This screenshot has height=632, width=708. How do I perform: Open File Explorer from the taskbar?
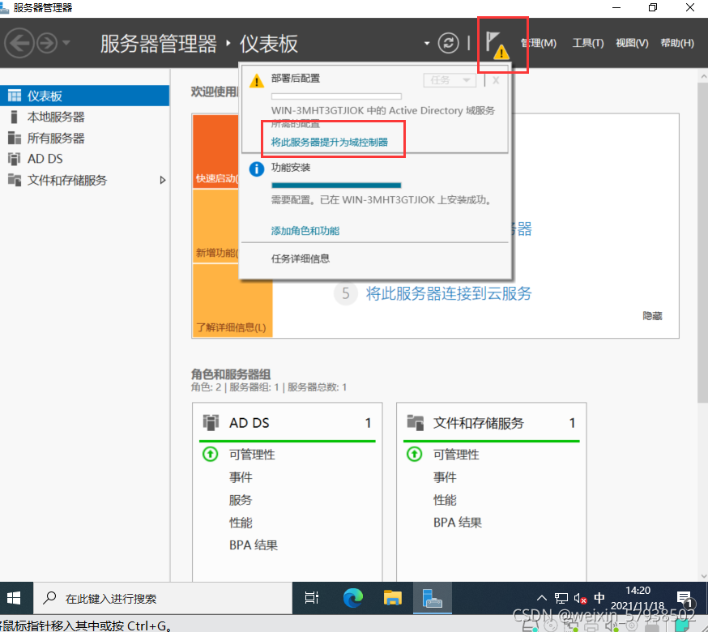pyautogui.click(x=392, y=598)
